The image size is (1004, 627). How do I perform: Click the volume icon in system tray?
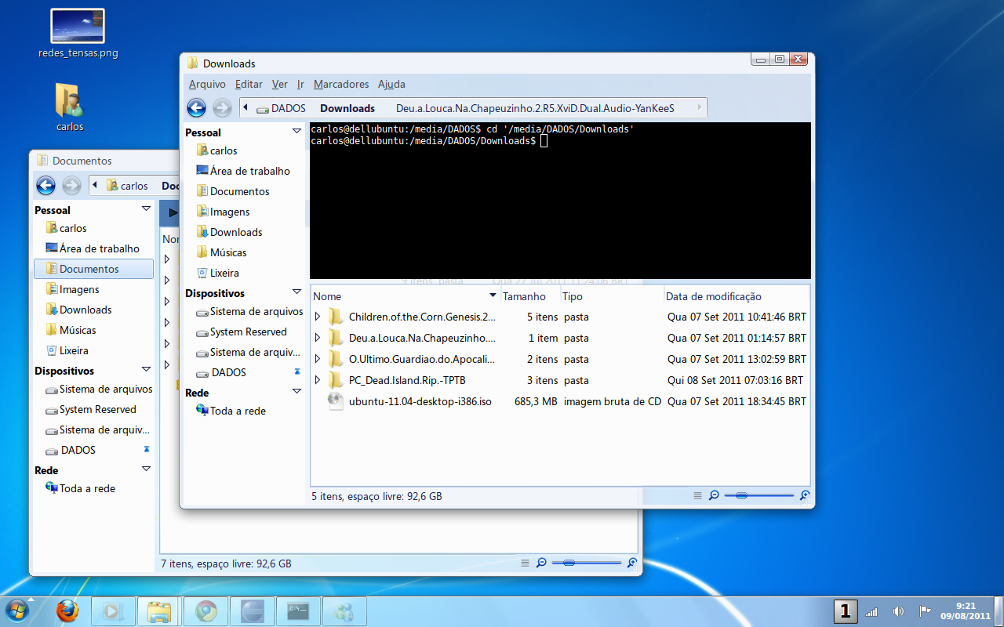click(898, 611)
